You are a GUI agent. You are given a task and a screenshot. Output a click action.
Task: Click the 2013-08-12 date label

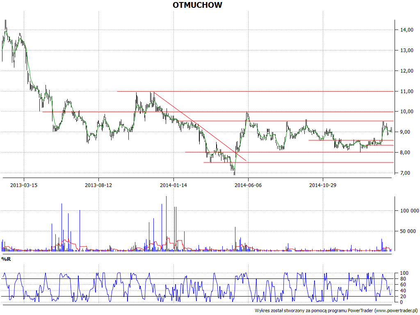(x=98, y=185)
